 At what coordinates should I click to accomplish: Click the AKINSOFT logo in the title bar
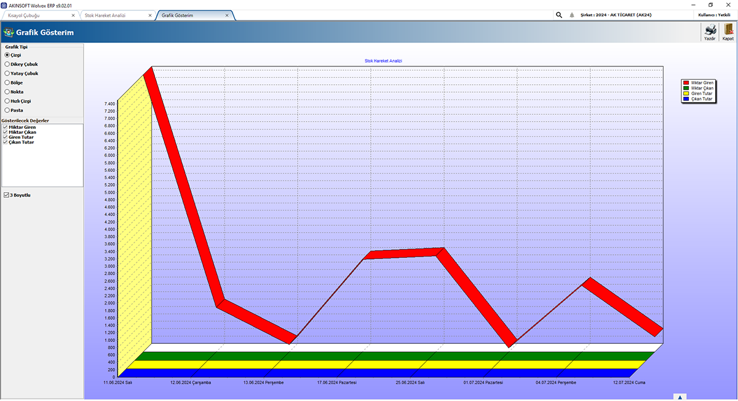coord(5,4)
